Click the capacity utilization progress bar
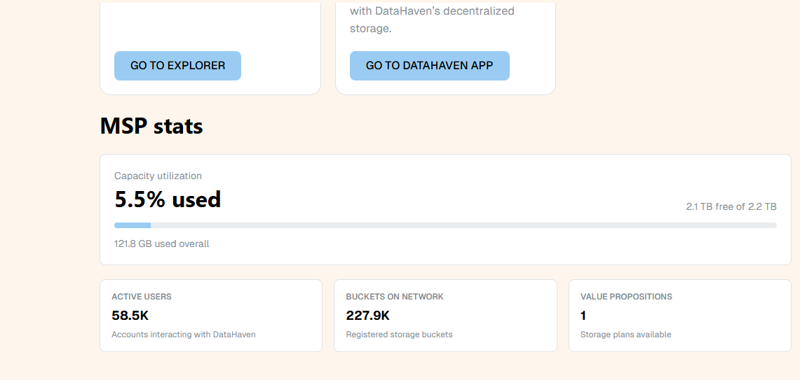 click(445, 225)
